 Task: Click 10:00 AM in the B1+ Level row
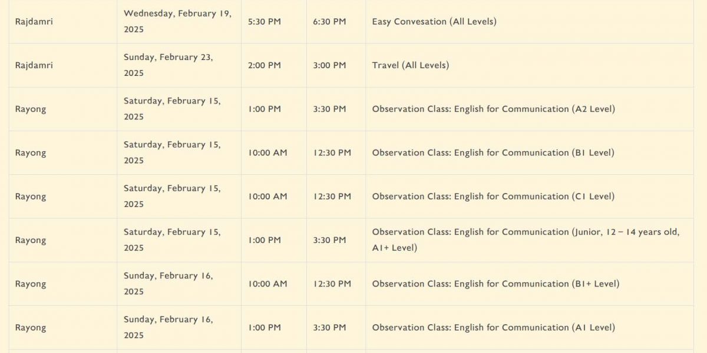pos(267,284)
